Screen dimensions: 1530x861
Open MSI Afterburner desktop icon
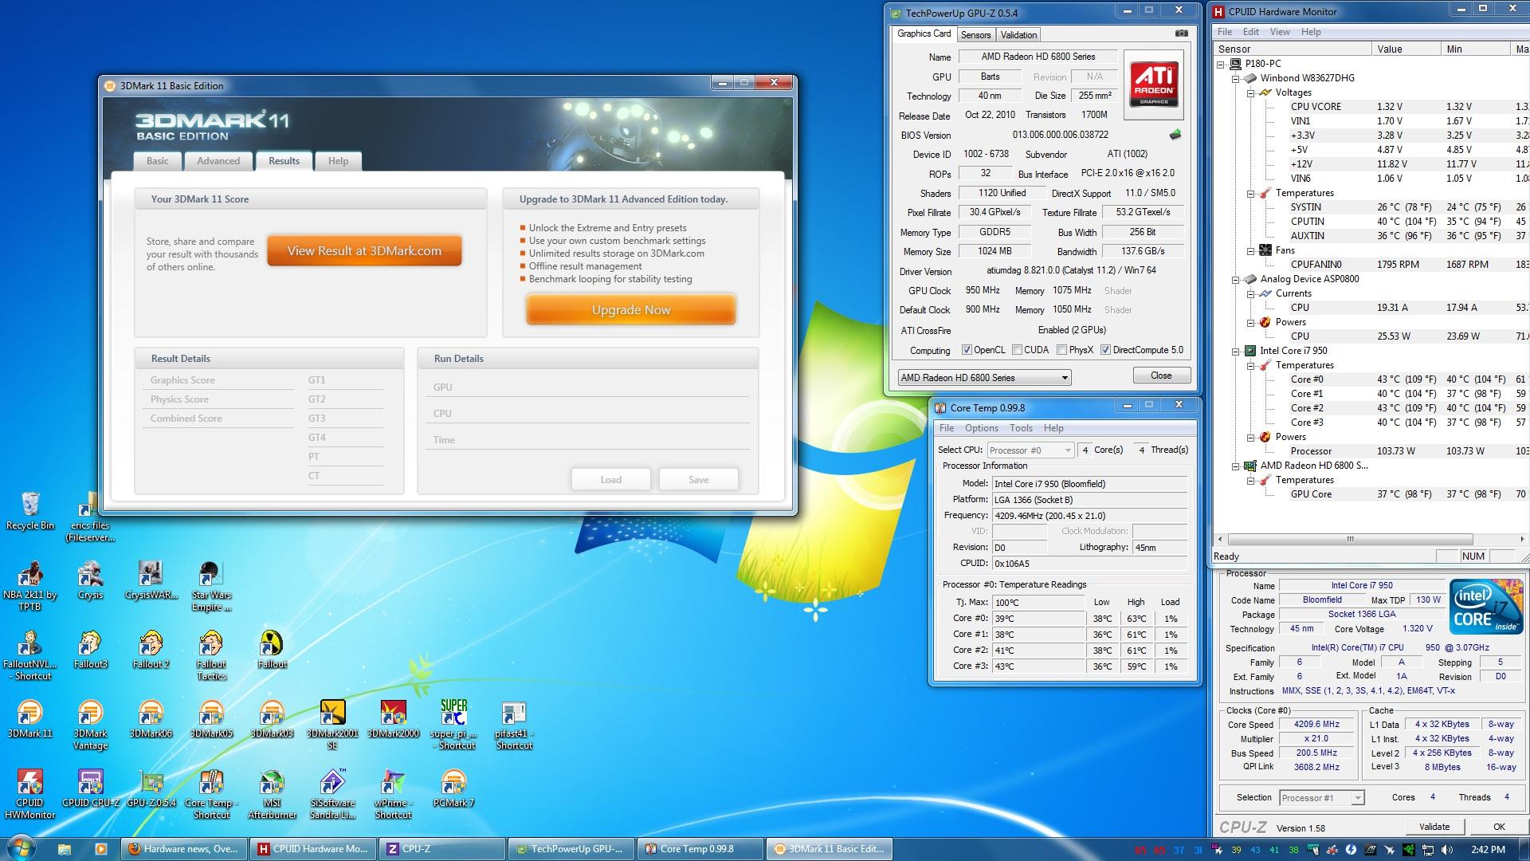(x=272, y=794)
